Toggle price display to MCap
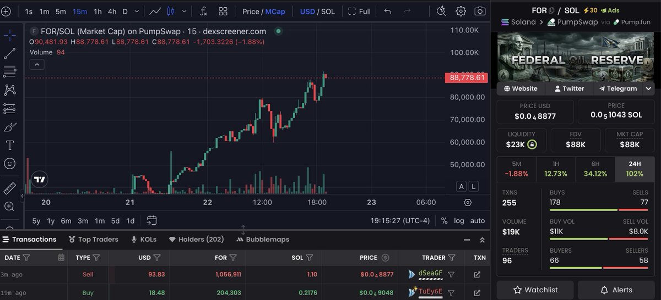 pyautogui.click(x=275, y=11)
